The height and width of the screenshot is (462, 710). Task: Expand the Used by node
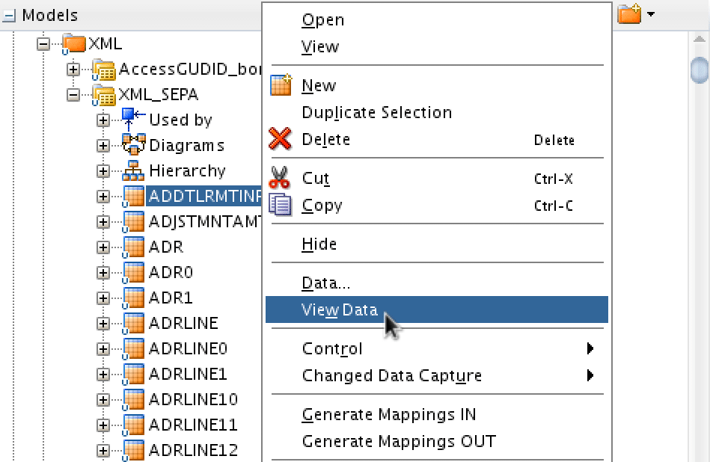click(x=103, y=120)
